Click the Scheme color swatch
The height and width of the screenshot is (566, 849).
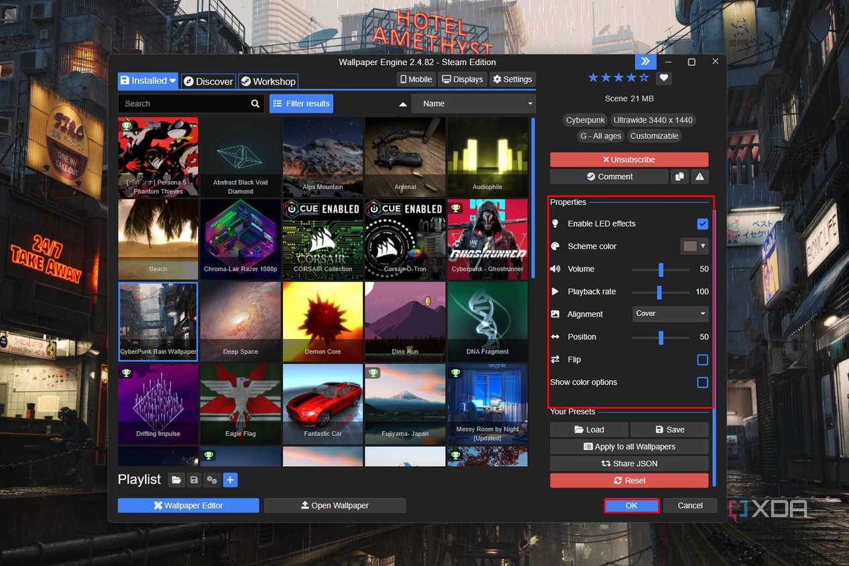click(690, 246)
